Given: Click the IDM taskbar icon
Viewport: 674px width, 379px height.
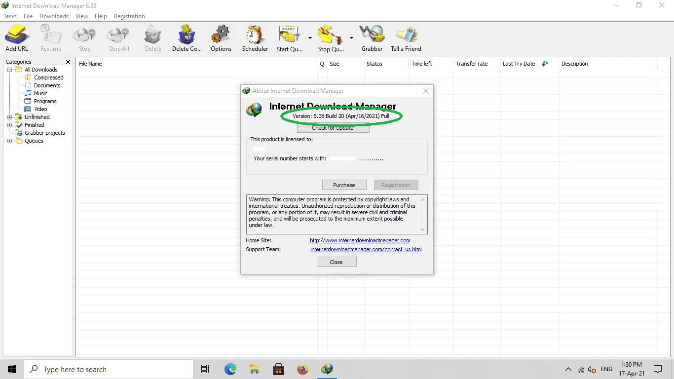Looking at the screenshot, I should pos(327,369).
